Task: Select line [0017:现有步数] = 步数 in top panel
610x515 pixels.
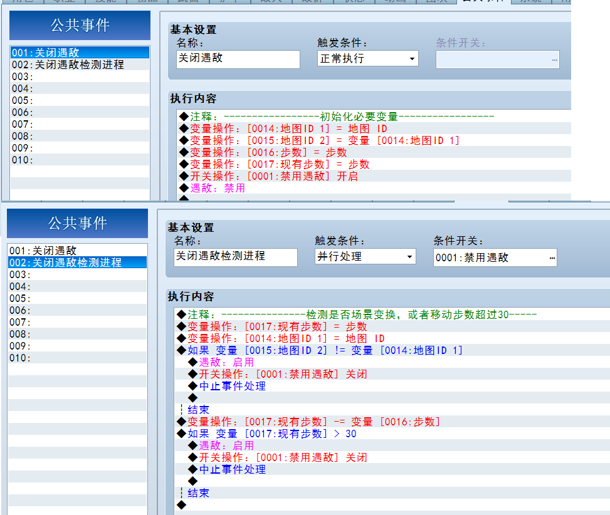Action: point(374,164)
